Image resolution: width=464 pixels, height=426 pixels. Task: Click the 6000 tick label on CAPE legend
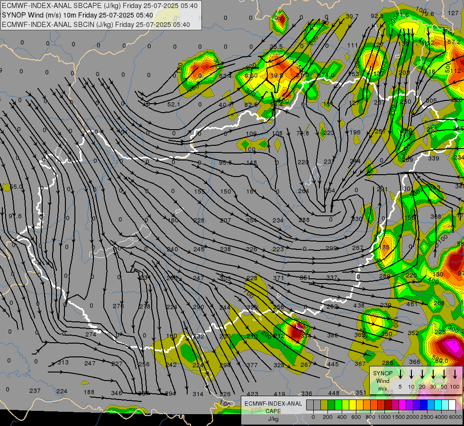(x=455, y=417)
